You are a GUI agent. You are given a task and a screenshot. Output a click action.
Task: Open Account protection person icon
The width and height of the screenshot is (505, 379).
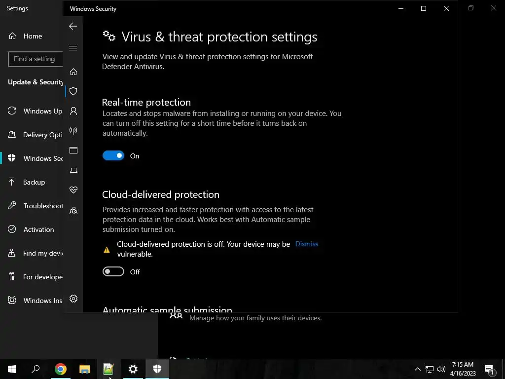[73, 111]
